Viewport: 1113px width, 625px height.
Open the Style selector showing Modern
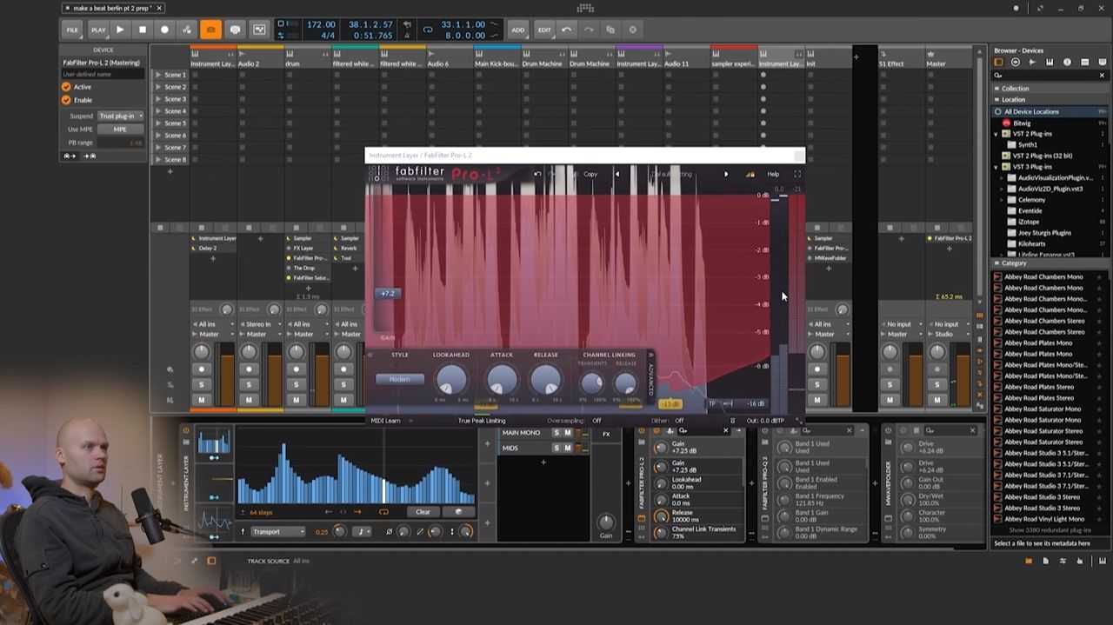(x=400, y=379)
